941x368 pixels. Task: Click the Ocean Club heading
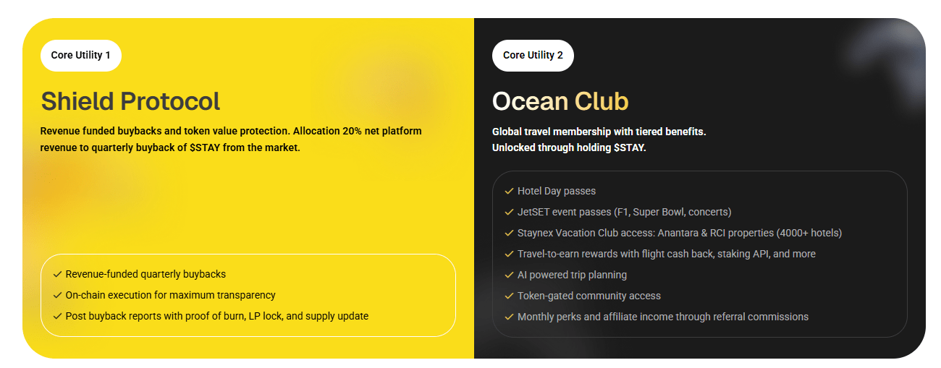coord(560,101)
